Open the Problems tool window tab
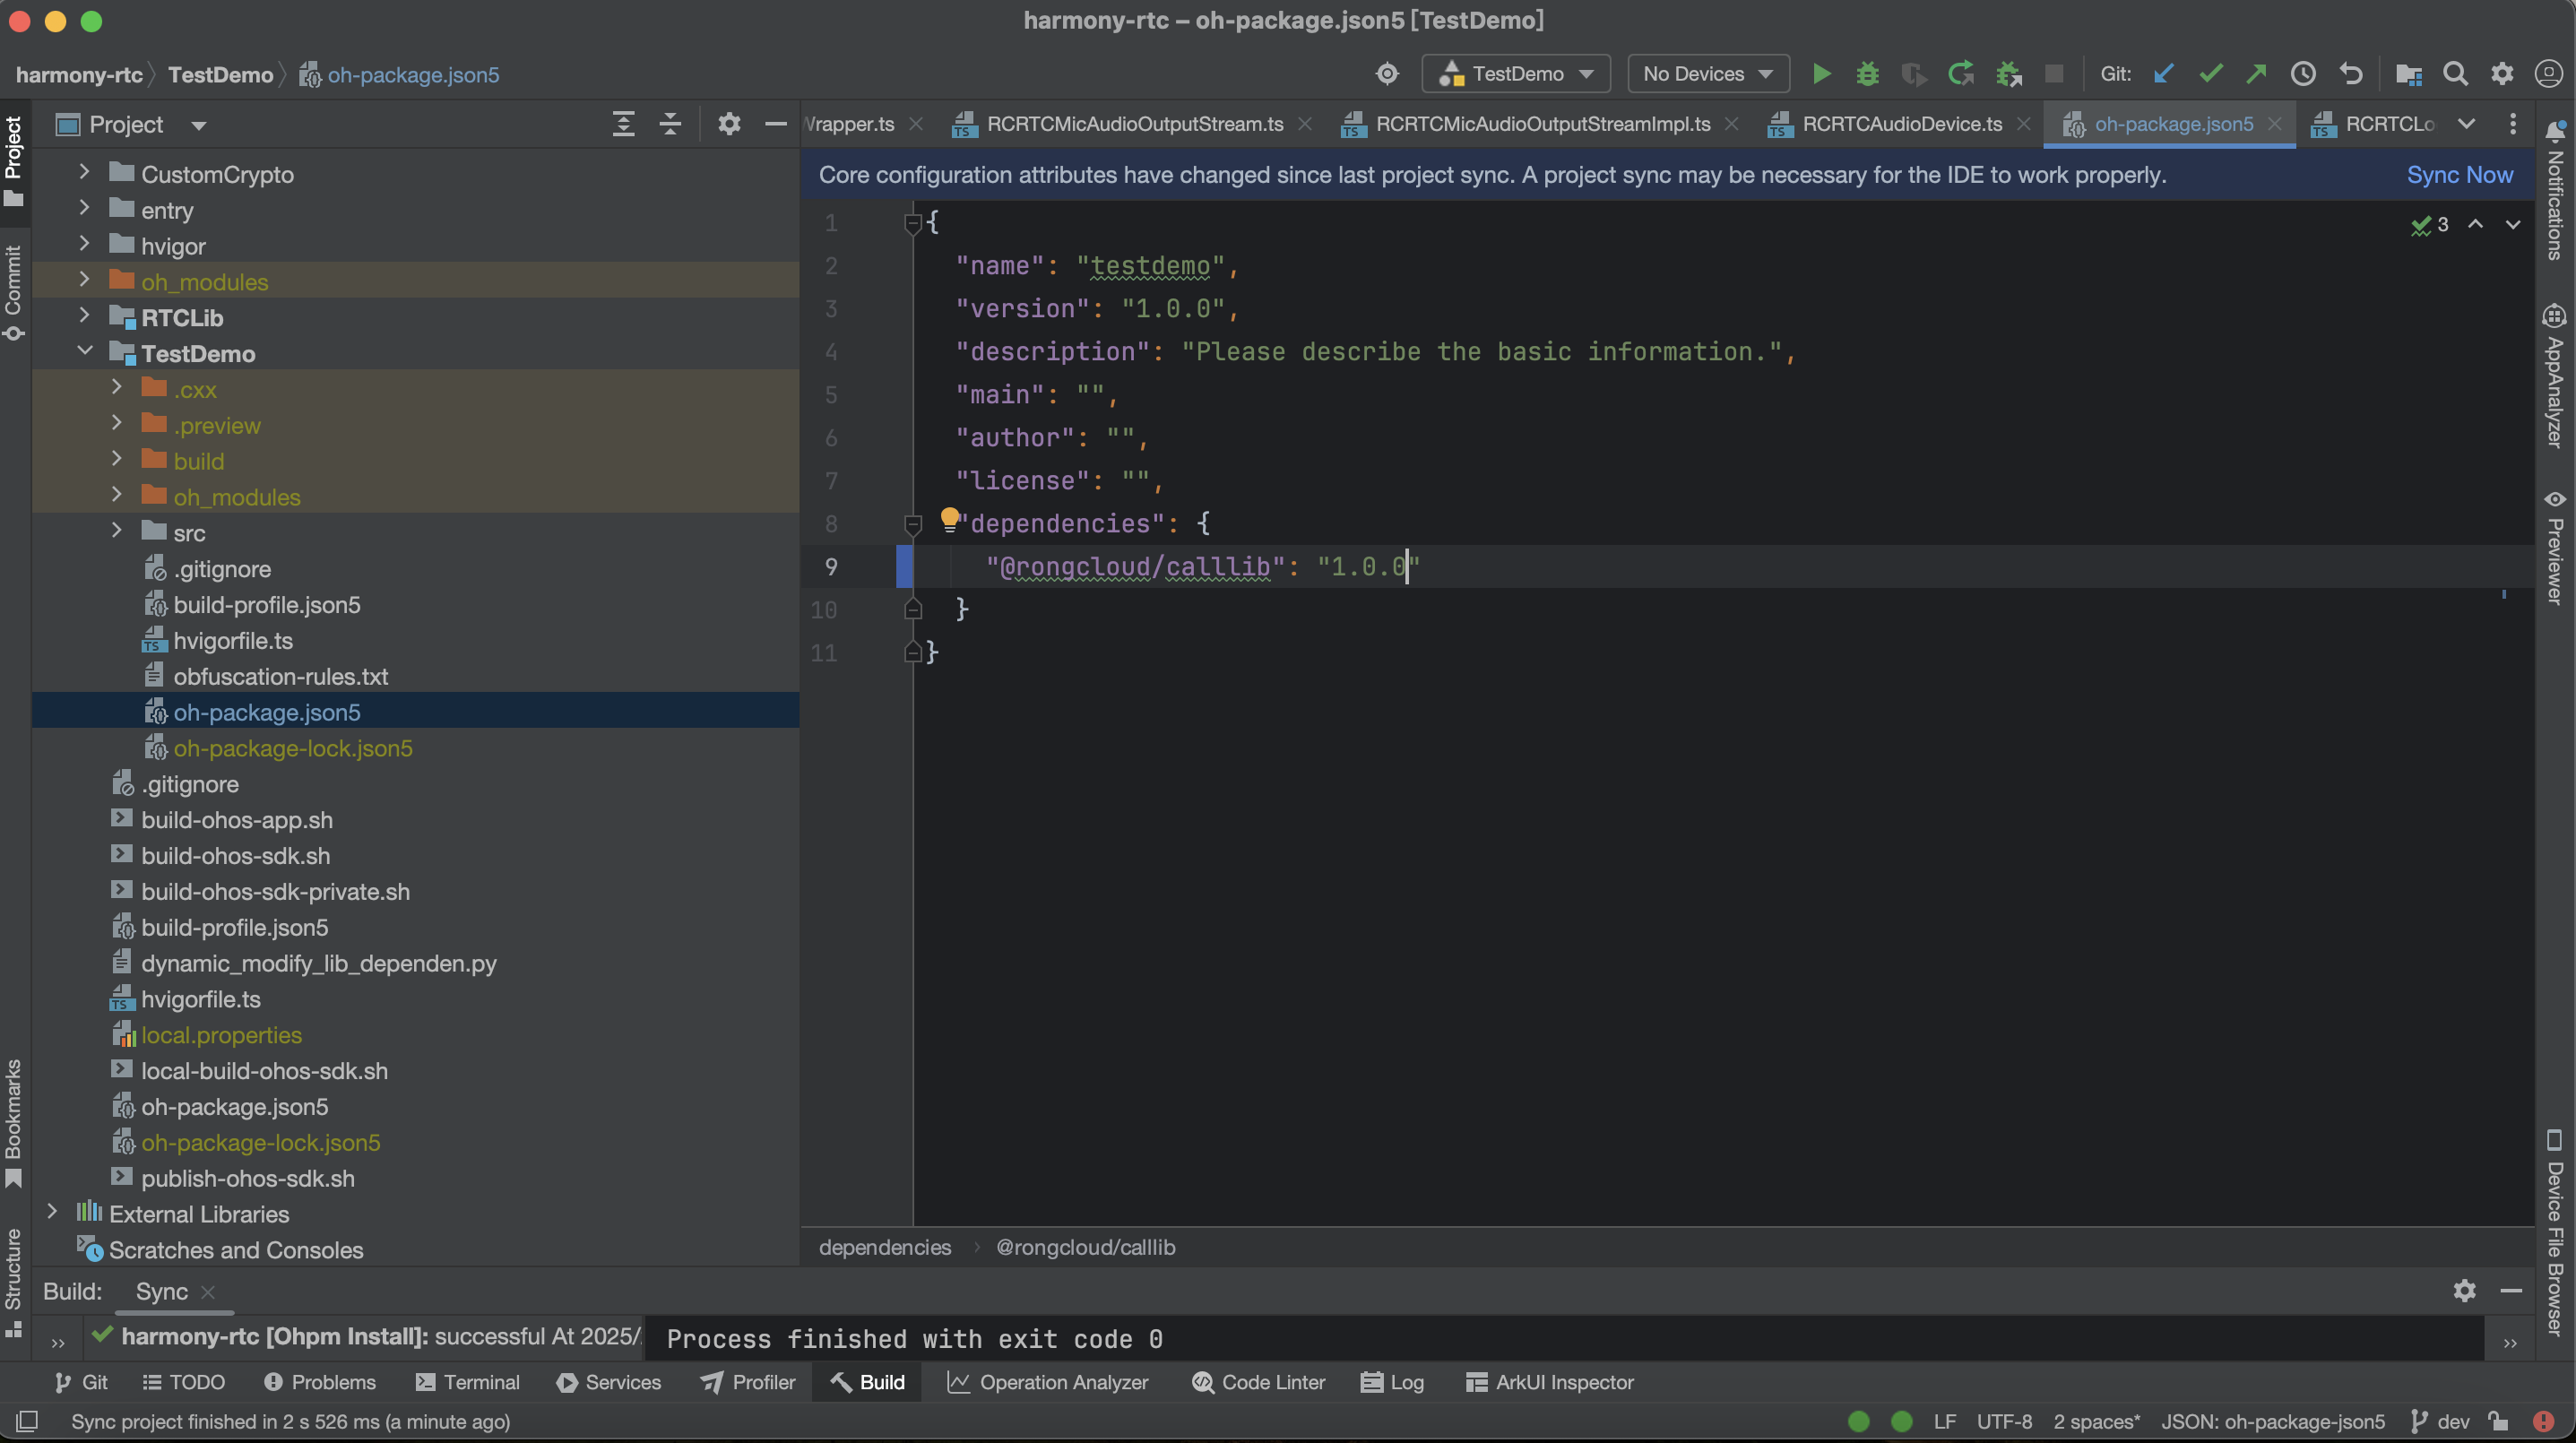The height and width of the screenshot is (1443, 2576). click(320, 1382)
